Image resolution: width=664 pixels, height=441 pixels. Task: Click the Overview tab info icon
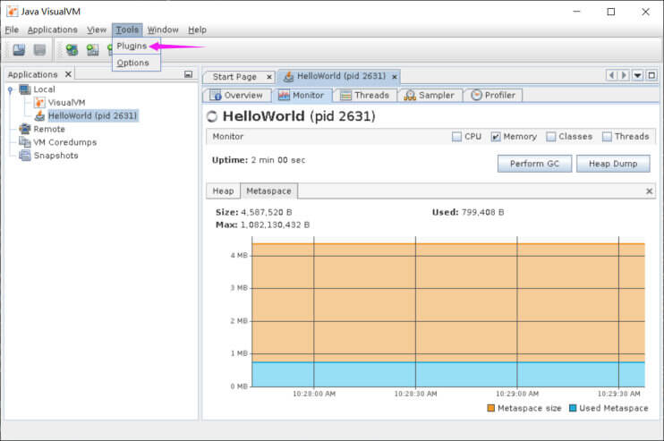click(x=215, y=95)
